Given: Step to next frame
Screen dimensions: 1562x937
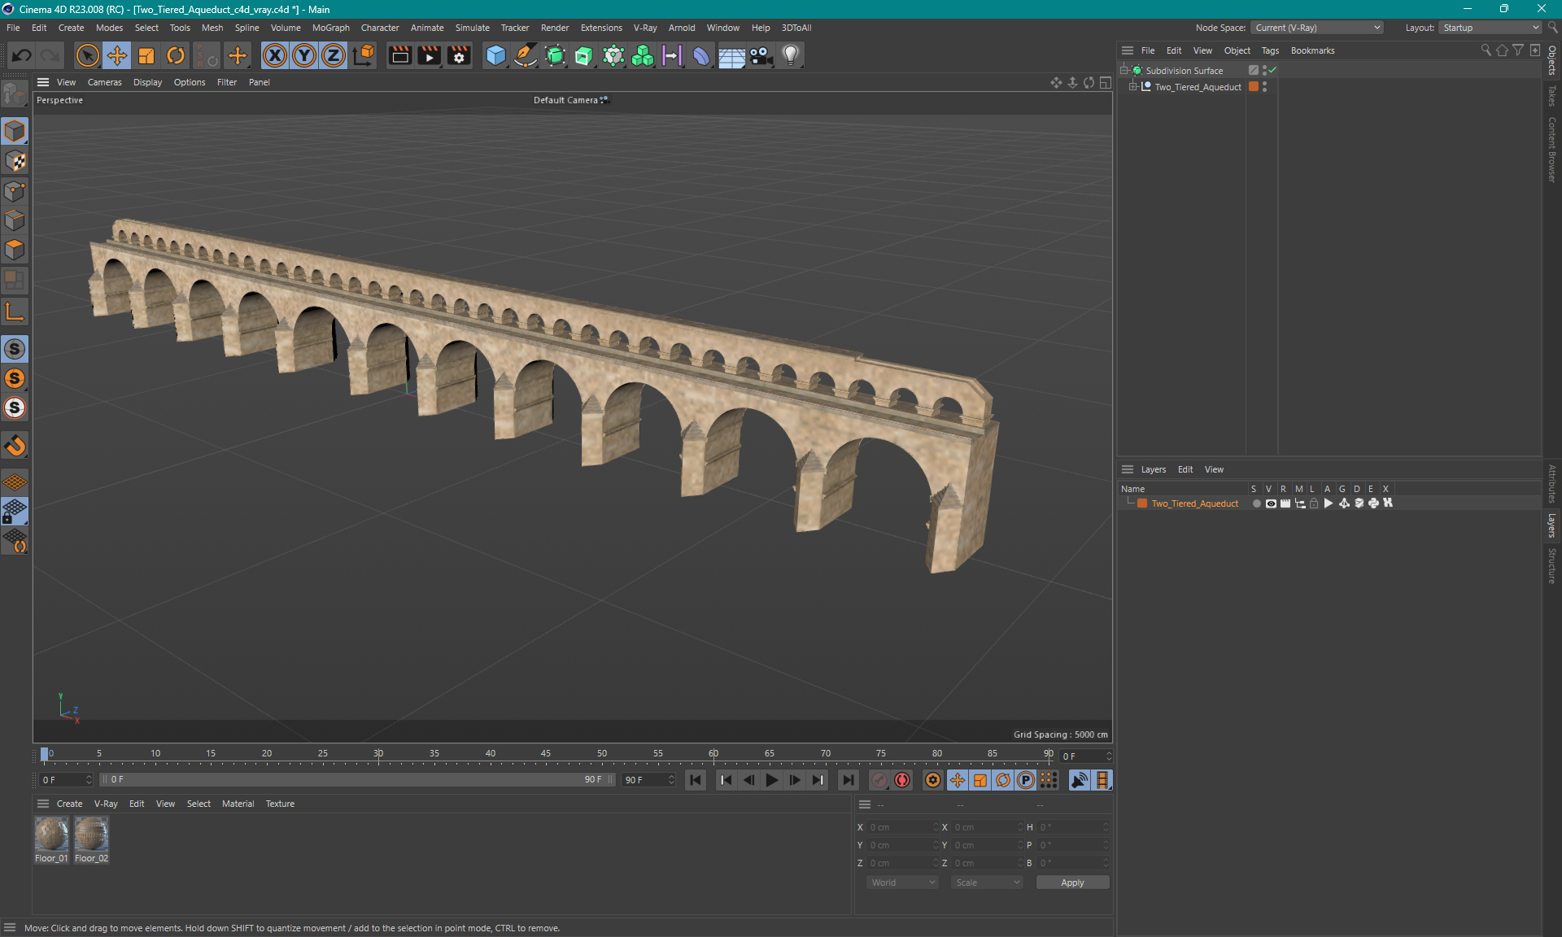Looking at the screenshot, I should coord(794,780).
